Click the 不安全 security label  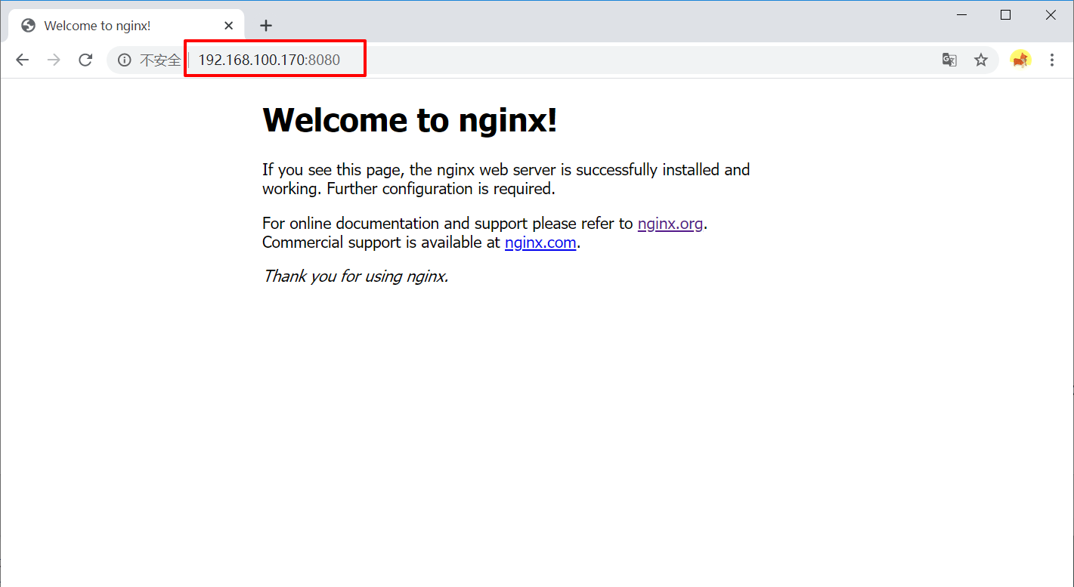(160, 60)
